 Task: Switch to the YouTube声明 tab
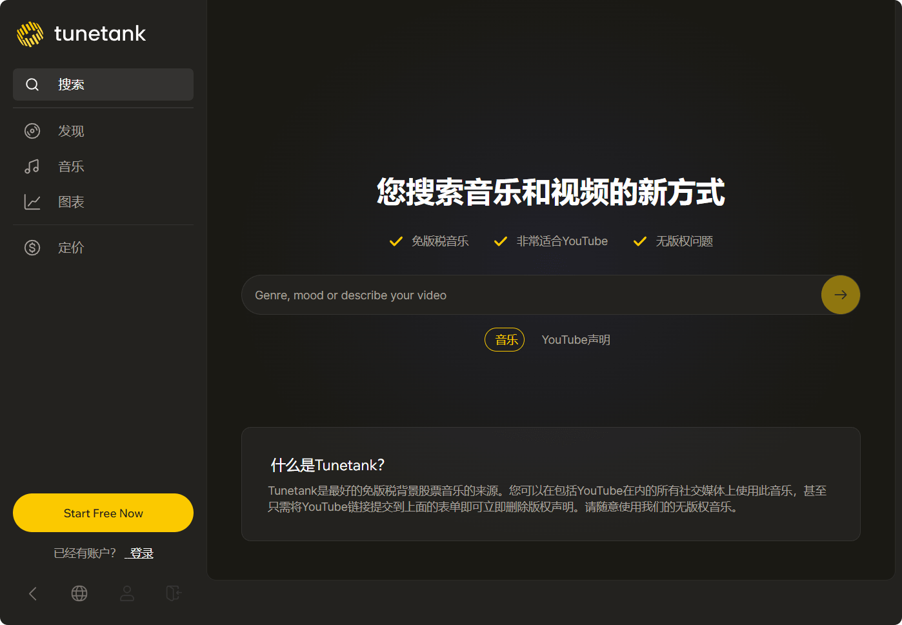click(576, 340)
